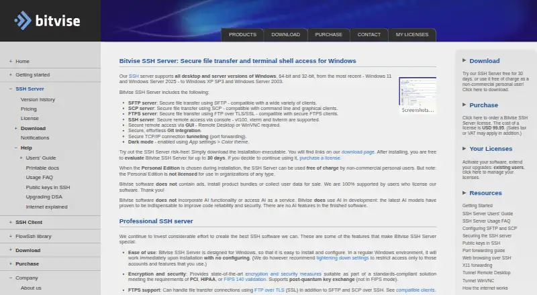This screenshot has height=295, width=537.
Task: Expand the SSH Client sidebar section
Action: (11, 222)
